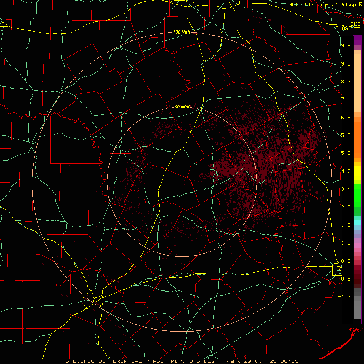Viewport: 364px width, 364px height.
Task: Click the 8.2 color scale value
Action: click(346, 81)
